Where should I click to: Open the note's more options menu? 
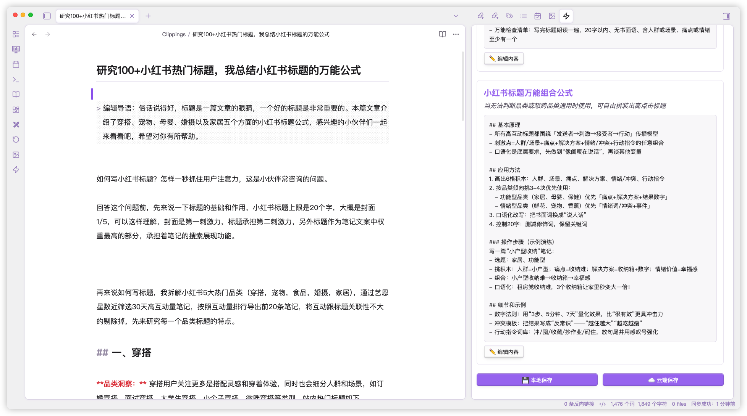tap(456, 34)
